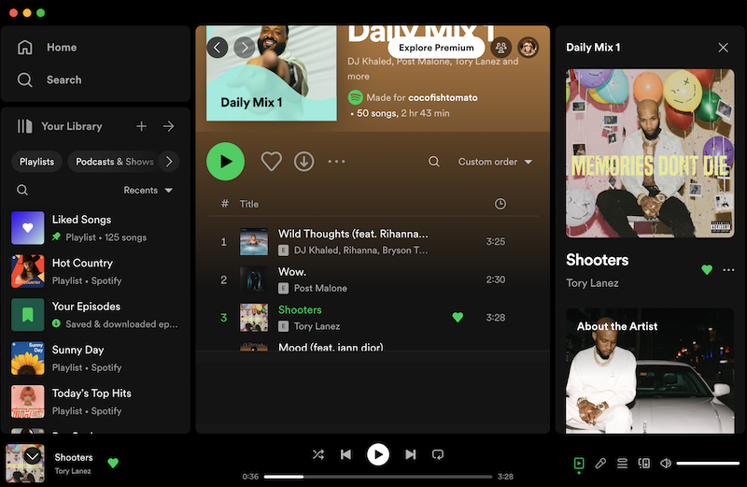Click the Explore Premium button
Image resolution: width=747 pixels, height=487 pixels.
click(x=436, y=48)
